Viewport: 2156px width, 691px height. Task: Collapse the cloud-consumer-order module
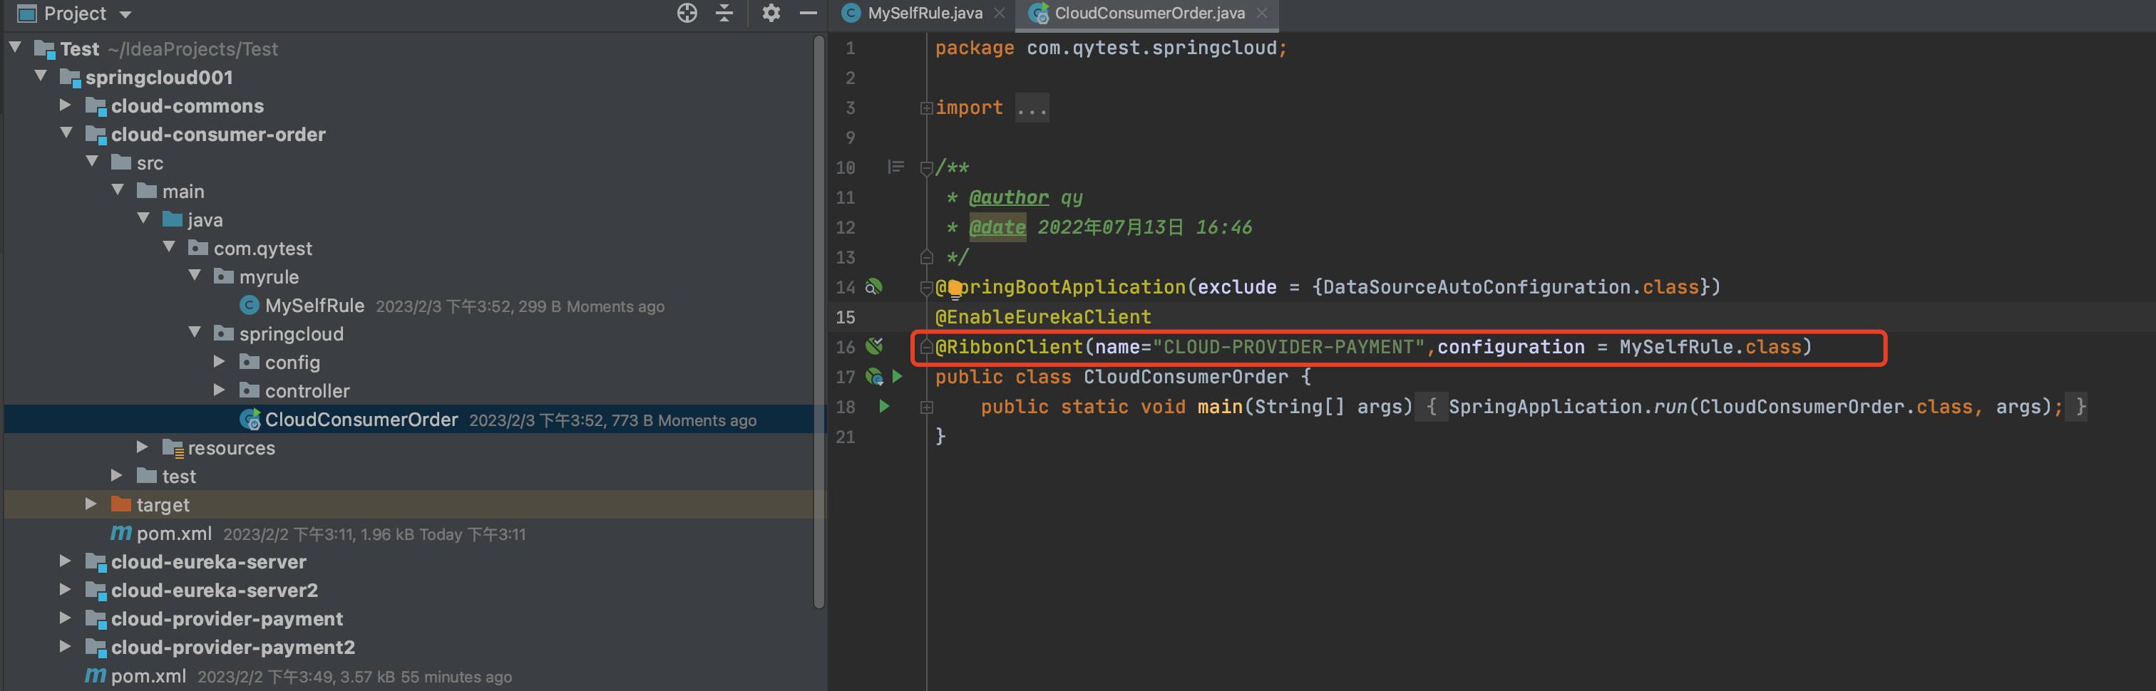coord(66,133)
